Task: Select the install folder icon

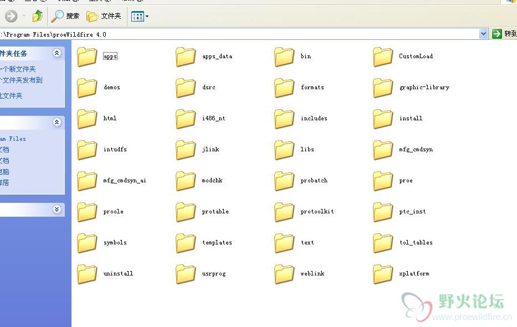Action: (383, 119)
